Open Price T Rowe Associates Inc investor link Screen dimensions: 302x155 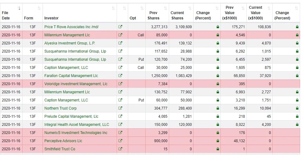[x=71, y=27]
